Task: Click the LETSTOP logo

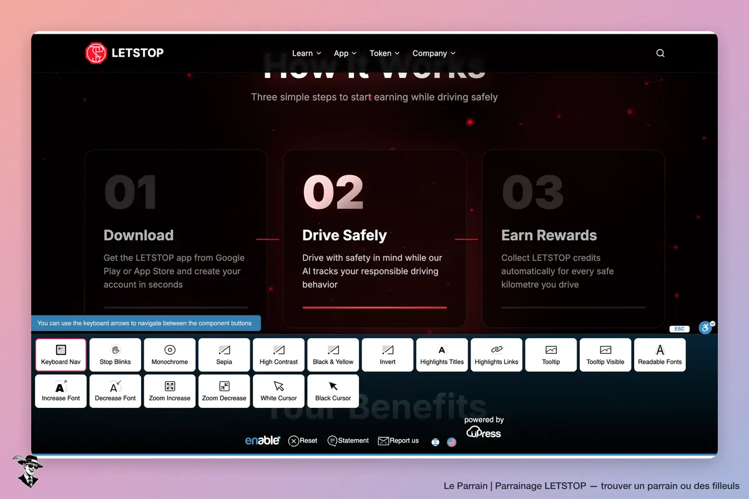Action: (x=124, y=53)
